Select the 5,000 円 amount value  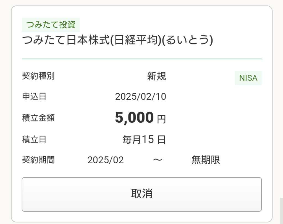point(140,118)
